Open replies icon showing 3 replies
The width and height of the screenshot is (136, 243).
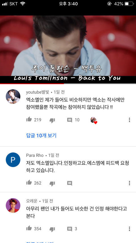point(70,229)
